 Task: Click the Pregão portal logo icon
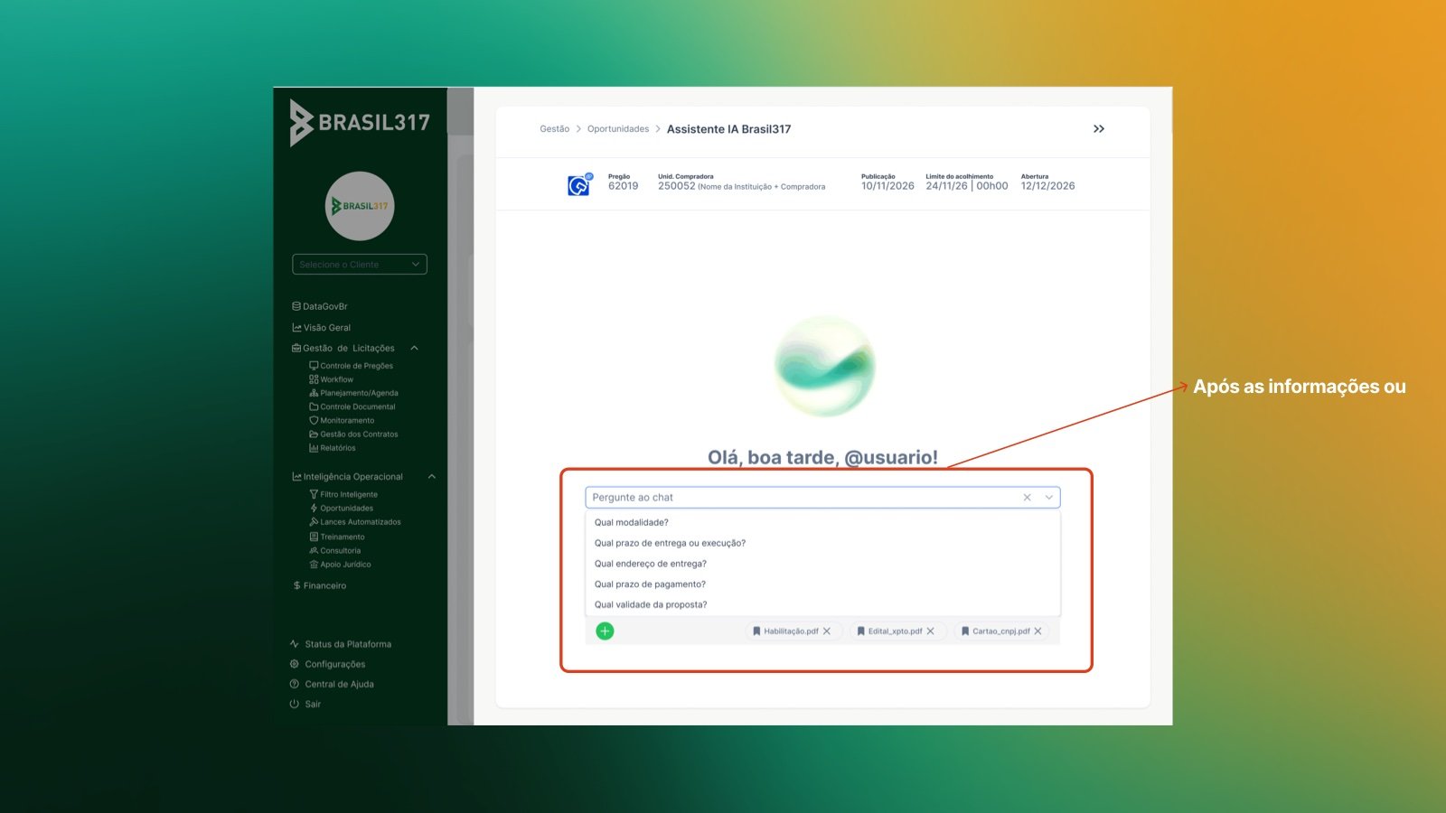(579, 184)
